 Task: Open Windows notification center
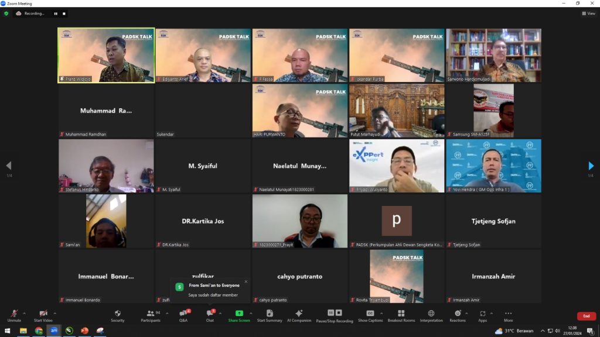click(591, 331)
